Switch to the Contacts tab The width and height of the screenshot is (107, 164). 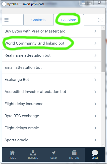click(38, 20)
